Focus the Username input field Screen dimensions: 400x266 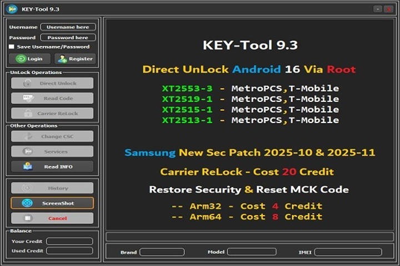(x=68, y=27)
